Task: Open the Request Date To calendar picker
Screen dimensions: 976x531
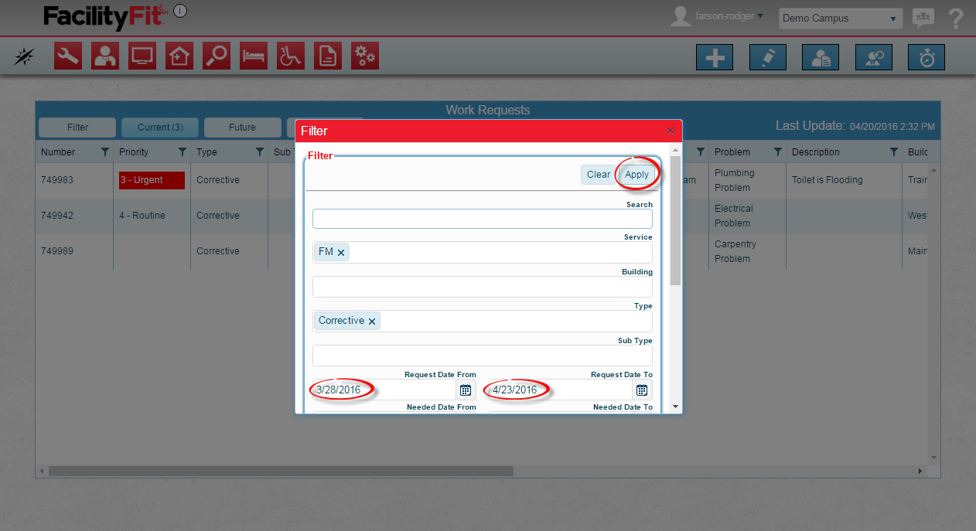Action: [x=642, y=390]
